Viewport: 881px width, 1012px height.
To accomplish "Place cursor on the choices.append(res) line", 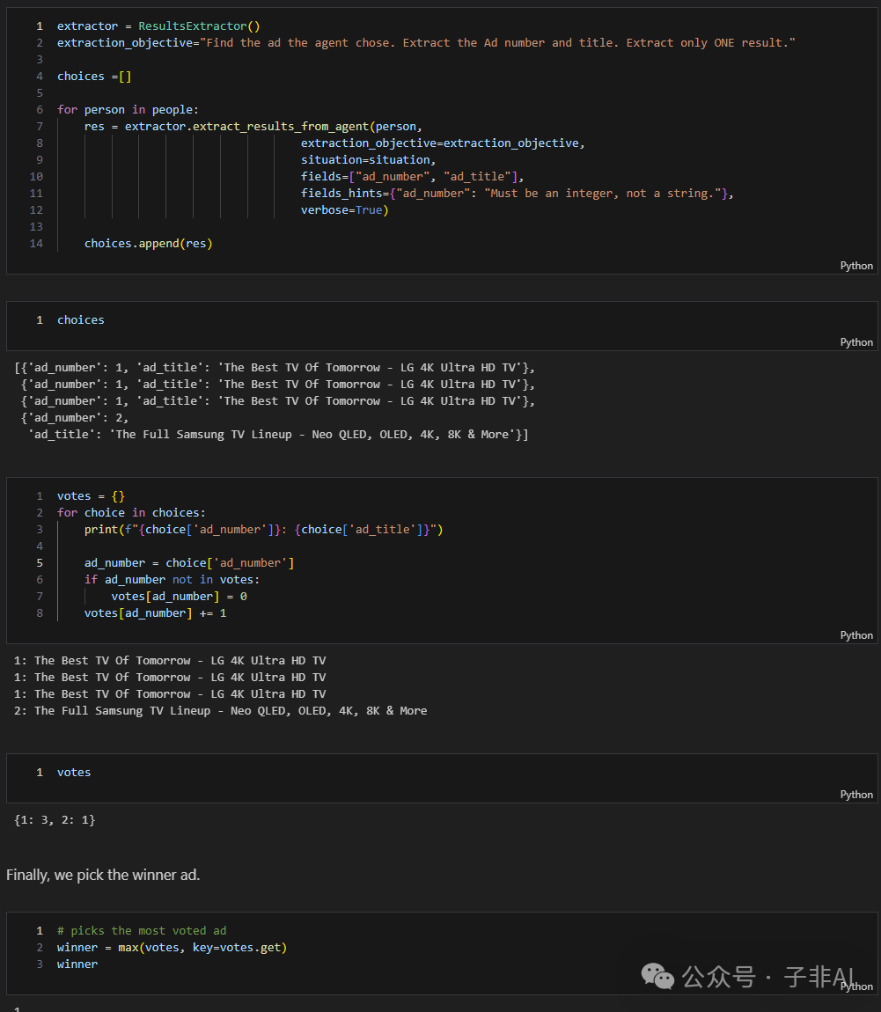I will pos(148,244).
